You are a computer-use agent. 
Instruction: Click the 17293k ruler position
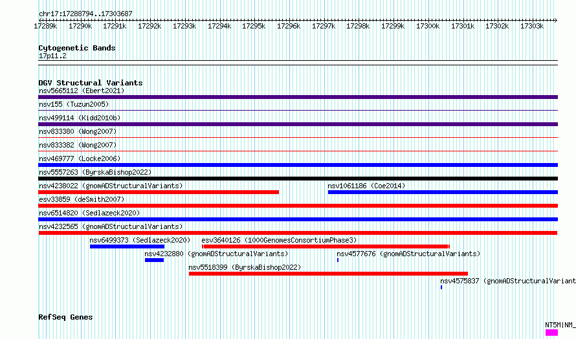click(x=184, y=26)
